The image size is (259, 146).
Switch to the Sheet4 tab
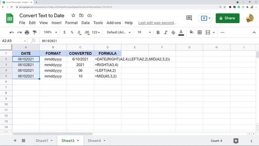pos(94,141)
